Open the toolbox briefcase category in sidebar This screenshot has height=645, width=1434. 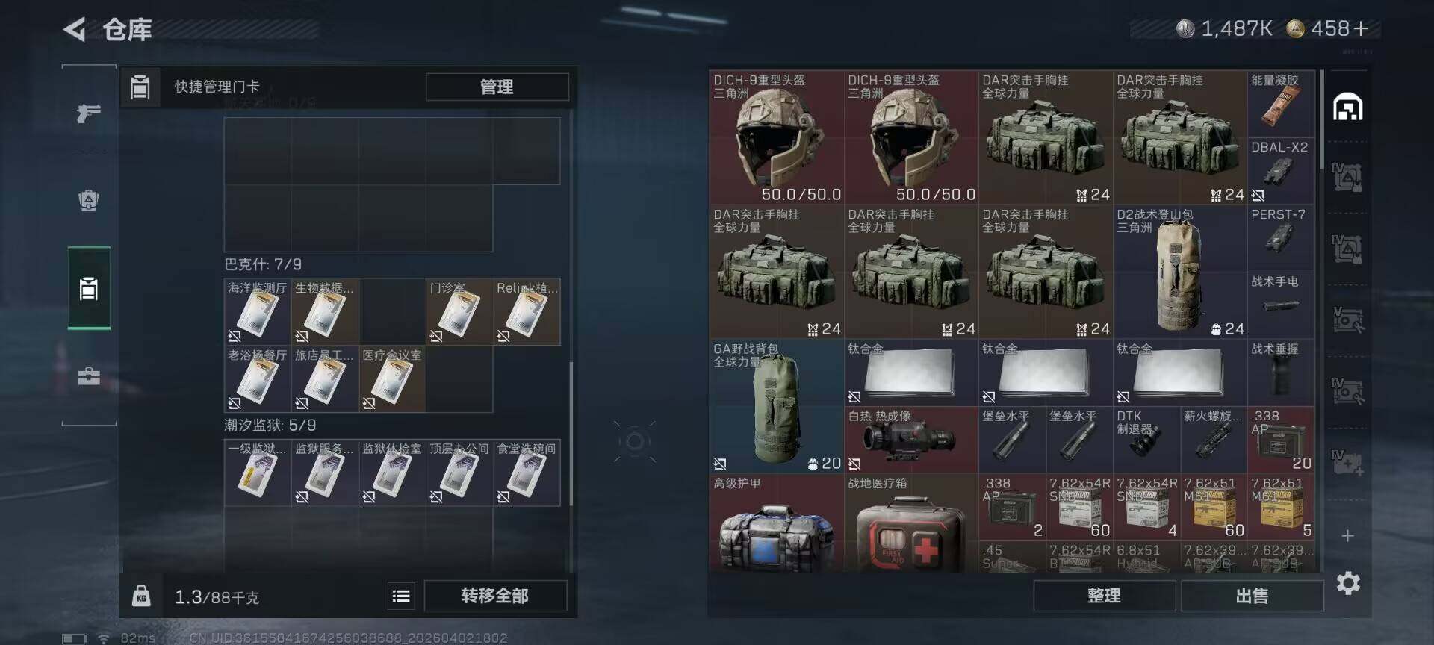(89, 376)
